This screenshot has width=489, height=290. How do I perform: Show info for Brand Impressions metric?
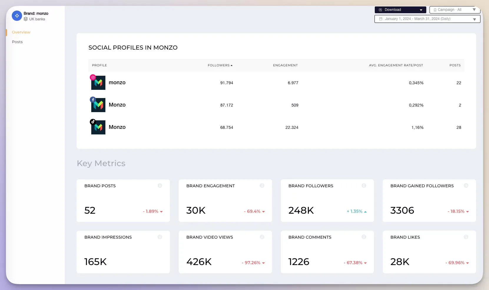[x=160, y=237]
